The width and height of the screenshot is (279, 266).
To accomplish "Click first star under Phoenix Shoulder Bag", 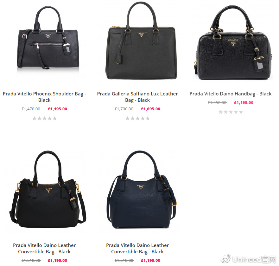I will pos(34,118).
